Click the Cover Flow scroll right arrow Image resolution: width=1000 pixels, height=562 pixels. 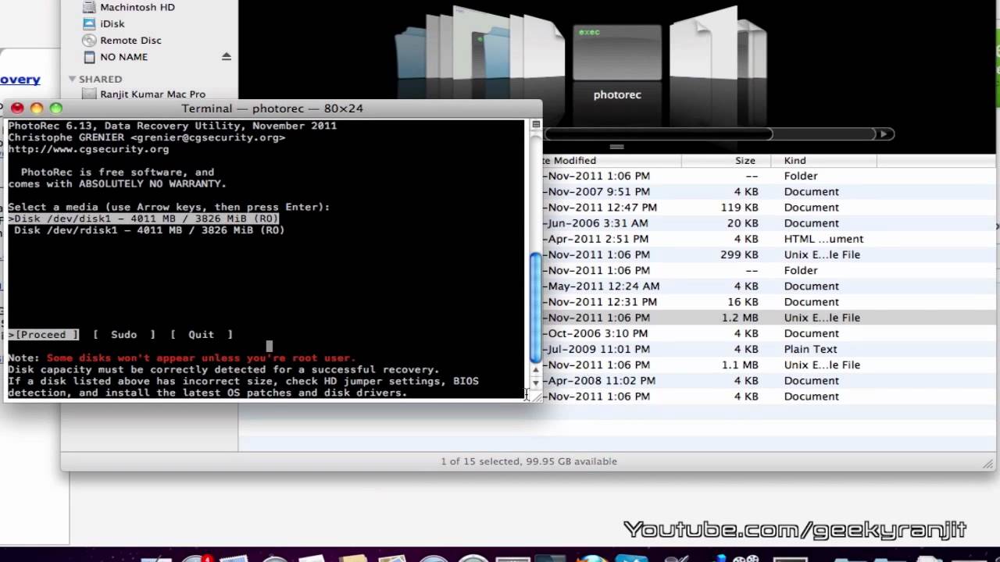click(x=884, y=134)
